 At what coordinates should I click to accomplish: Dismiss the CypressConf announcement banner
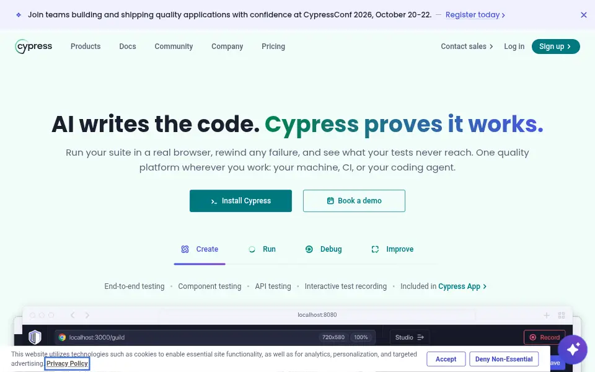pyautogui.click(x=584, y=15)
